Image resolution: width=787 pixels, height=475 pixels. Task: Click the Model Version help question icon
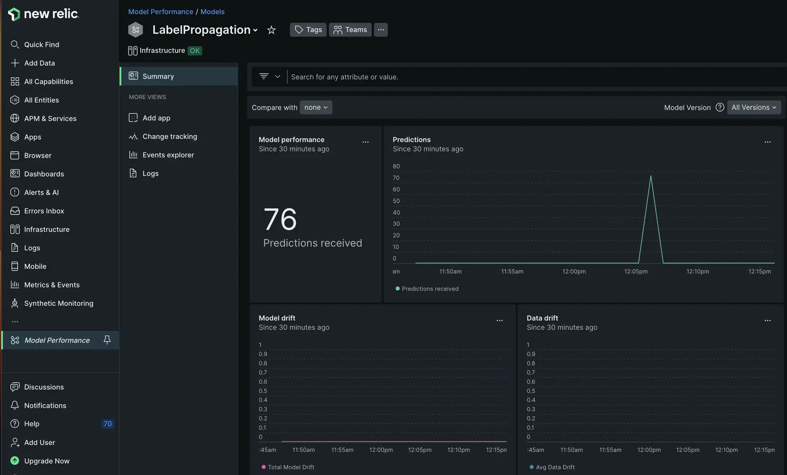(x=720, y=107)
